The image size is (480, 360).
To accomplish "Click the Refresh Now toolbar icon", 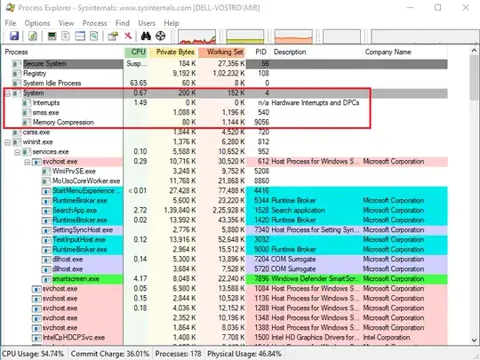I will click(33, 36).
